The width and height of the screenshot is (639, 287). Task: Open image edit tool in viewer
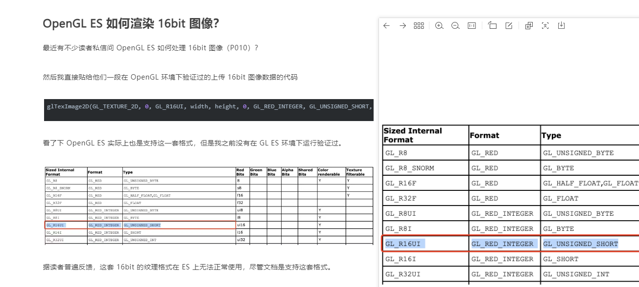pos(509,26)
